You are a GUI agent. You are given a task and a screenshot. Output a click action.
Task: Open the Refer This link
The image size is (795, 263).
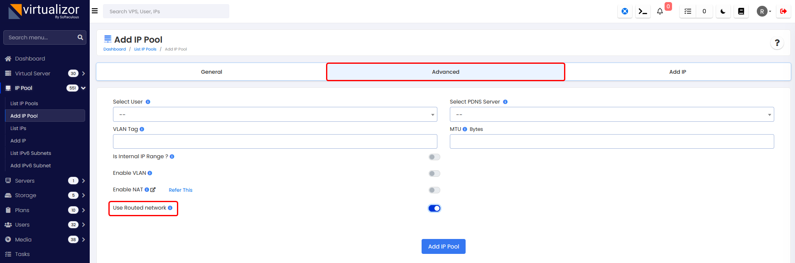(x=180, y=190)
